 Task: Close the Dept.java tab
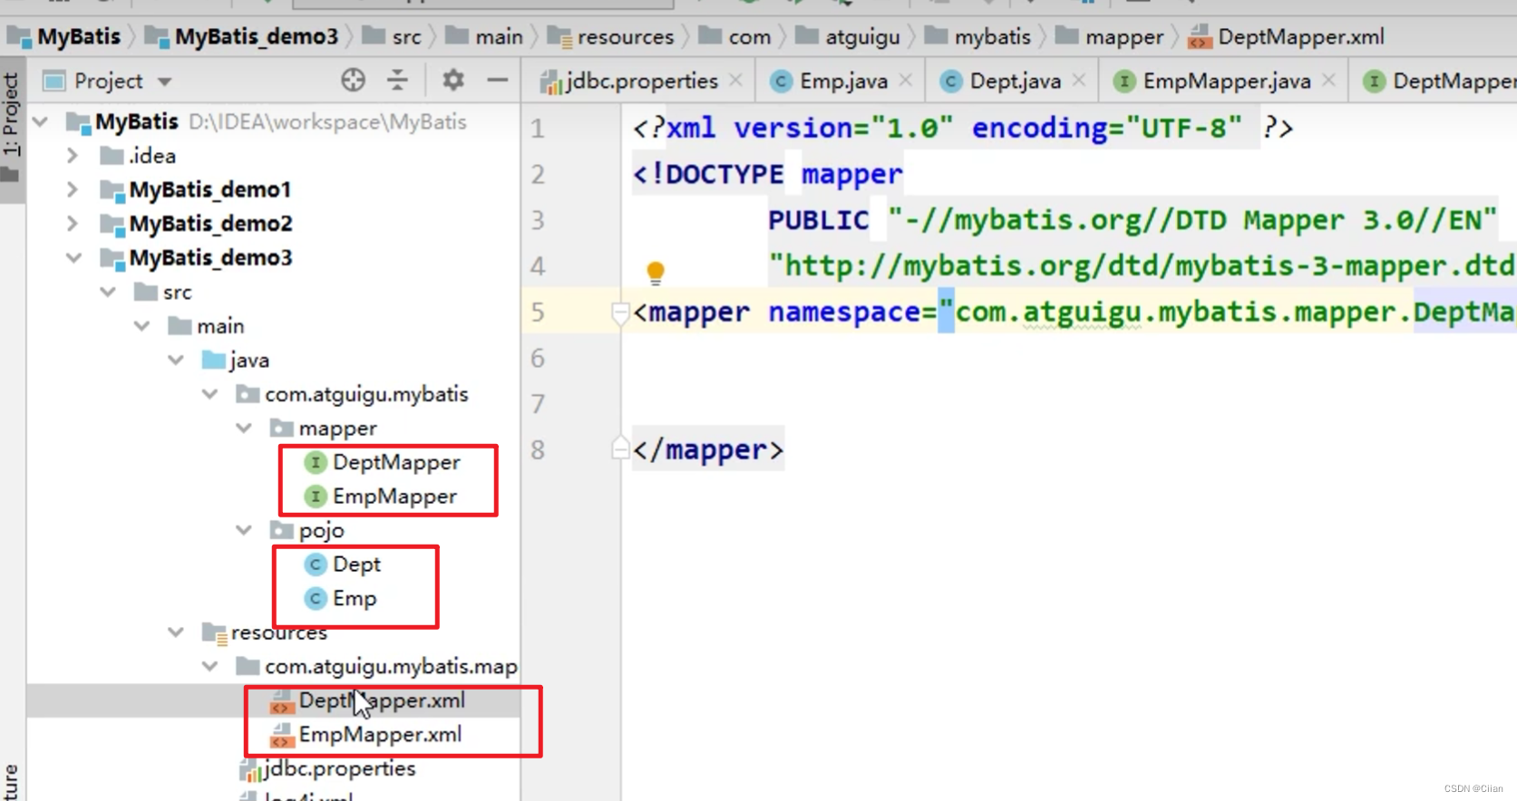click(1078, 81)
